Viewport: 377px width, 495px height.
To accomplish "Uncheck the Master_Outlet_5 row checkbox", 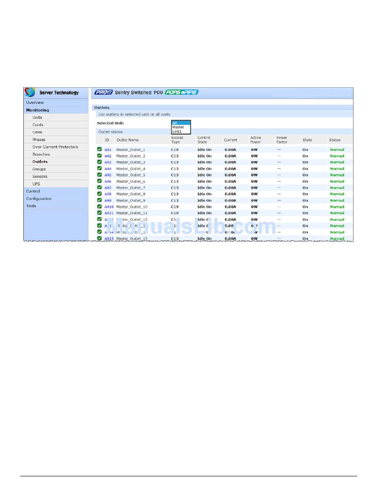I will (x=100, y=175).
